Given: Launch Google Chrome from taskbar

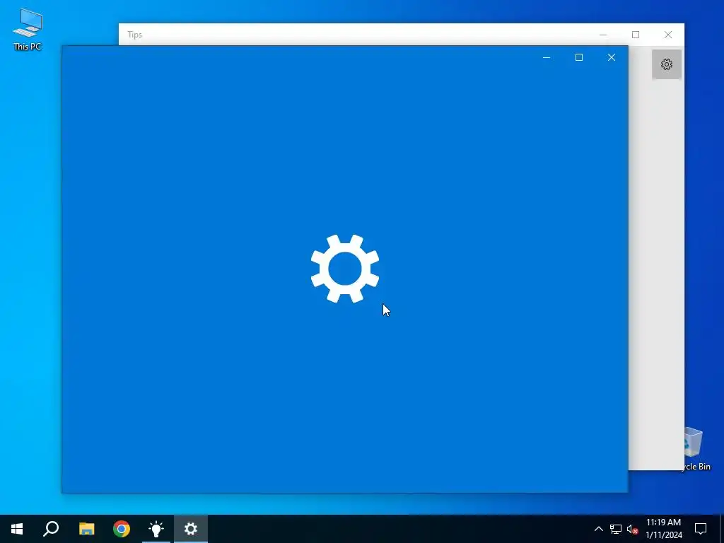Looking at the screenshot, I should pos(122,529).
